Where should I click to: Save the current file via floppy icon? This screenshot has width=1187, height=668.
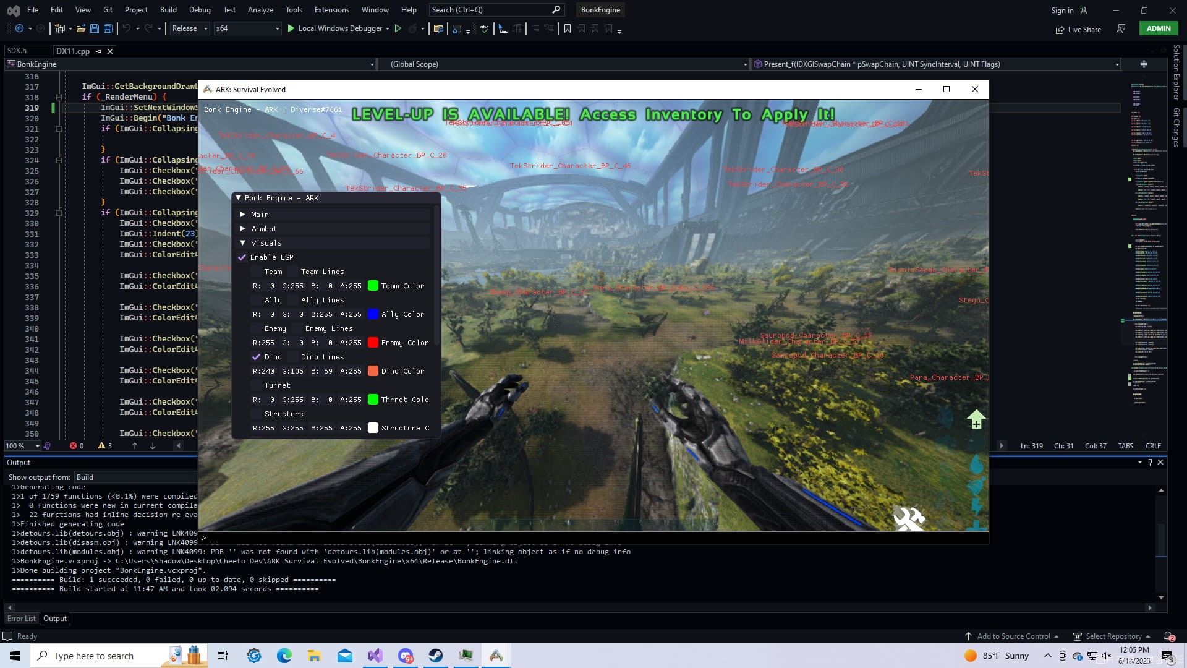click(94, 28)
